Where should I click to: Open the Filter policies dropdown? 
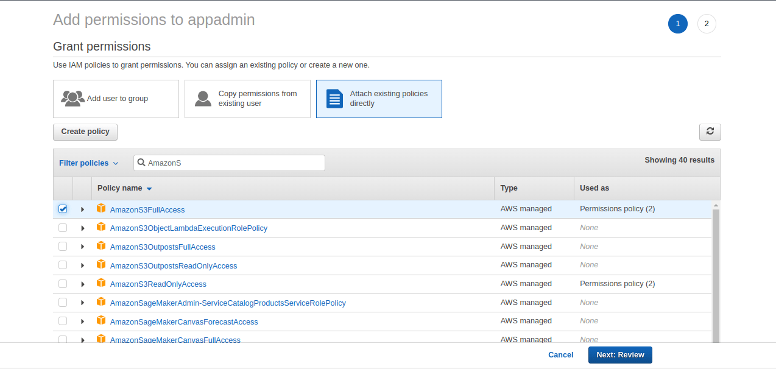[89, 163]
